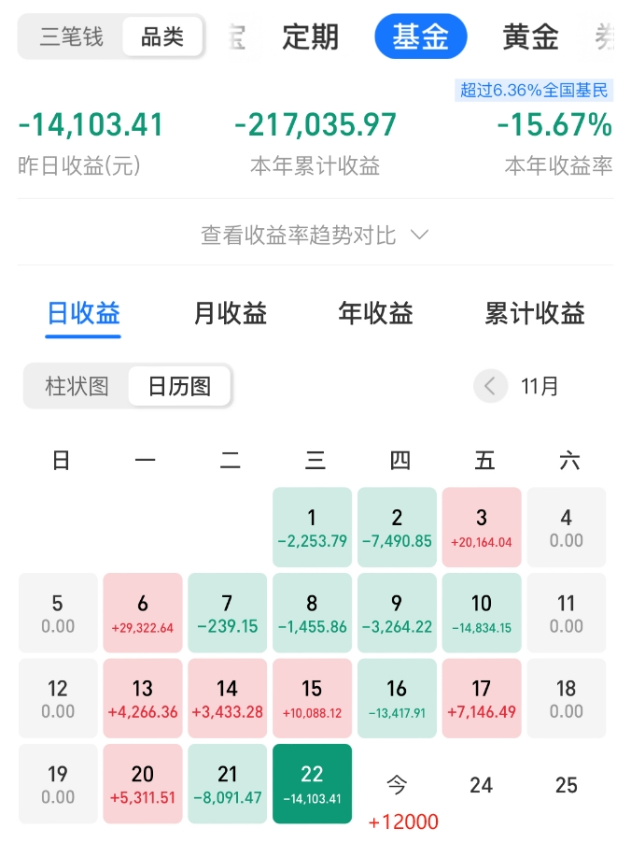Select calendar day 15 with +10,088.12
The image size is (631, 857).
pos(312,698)
